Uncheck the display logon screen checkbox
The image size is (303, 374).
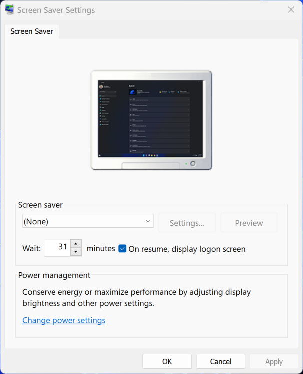tap(122, 248)
